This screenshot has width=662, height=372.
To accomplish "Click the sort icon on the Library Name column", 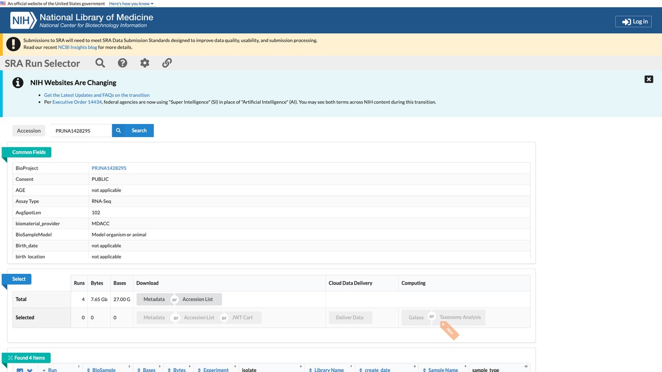I will click(310, 370).
